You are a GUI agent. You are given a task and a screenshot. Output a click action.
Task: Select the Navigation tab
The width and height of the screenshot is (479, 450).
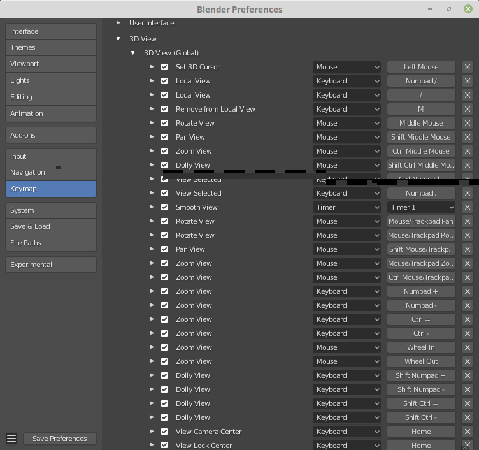[51, 173]
